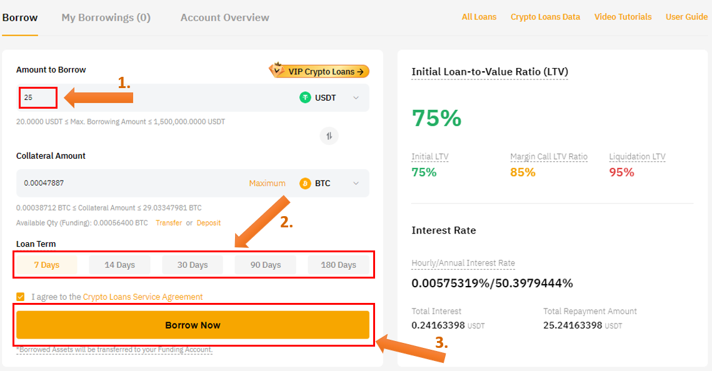Choose the 30 Days loan term
712x371 pixels.
[193, 265]
